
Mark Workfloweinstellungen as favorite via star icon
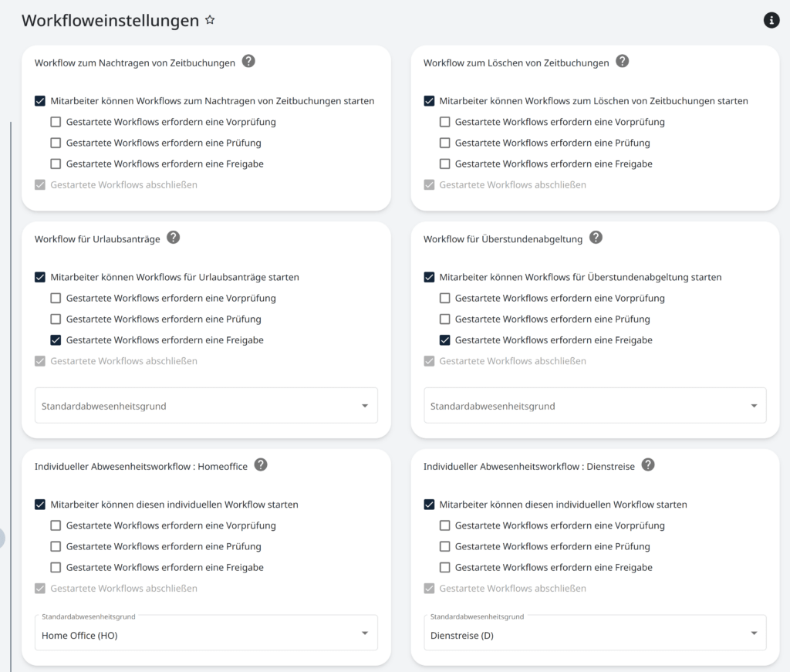(x=210, y=22)
